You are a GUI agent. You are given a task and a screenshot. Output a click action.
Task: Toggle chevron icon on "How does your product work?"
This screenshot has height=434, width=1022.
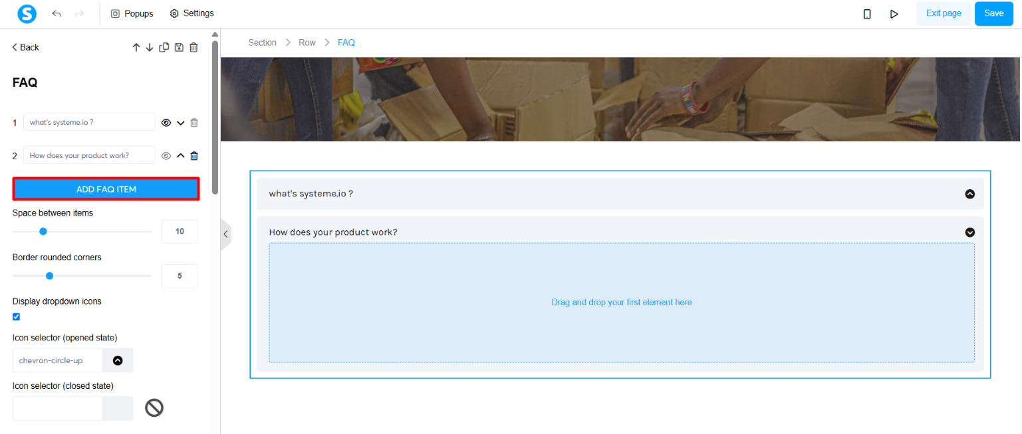point(969,232)
